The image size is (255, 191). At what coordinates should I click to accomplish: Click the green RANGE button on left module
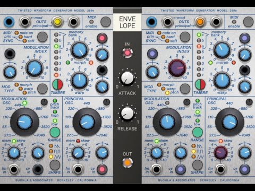coord(55,132)
